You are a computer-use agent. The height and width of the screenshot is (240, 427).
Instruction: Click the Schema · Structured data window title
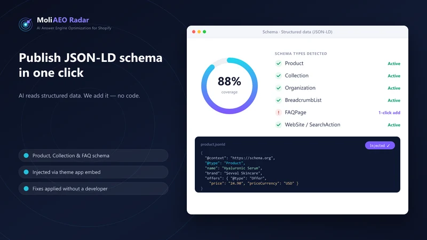pyautogui.click(x=297, y=32)
